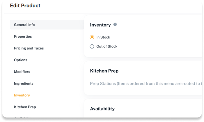
Task: Select the In Stock radio button
Action: 92,37
